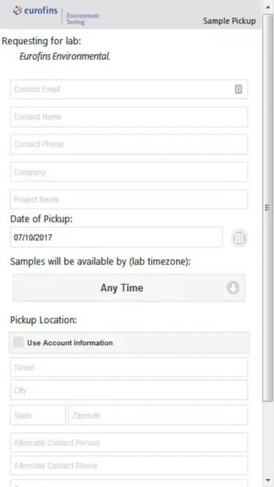The width and height of the screenshot is (274, 487).
Task: Click the Project Name field
Action: click(x=129, y=199)
